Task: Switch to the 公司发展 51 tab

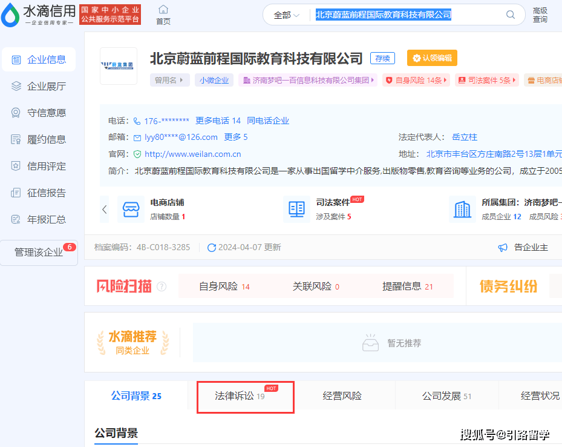Action: [x=446, y=396]
